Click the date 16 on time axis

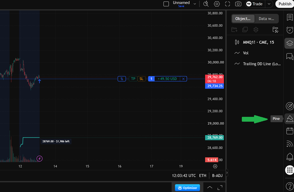120,166
